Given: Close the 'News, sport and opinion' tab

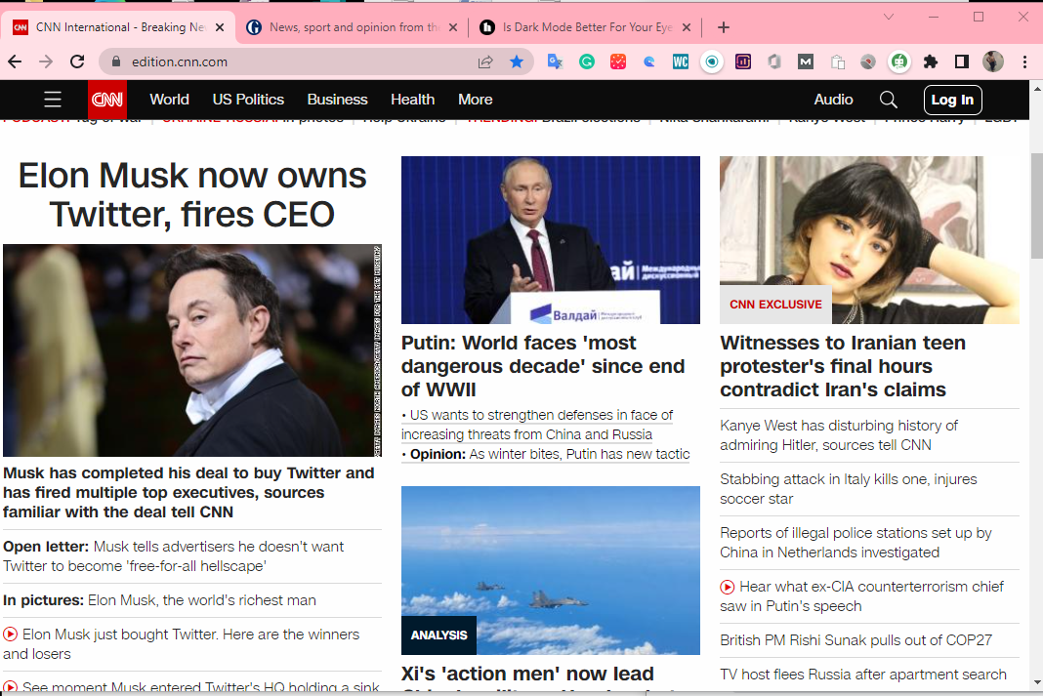Looking at the screenshot, I should tap(453, 27).
